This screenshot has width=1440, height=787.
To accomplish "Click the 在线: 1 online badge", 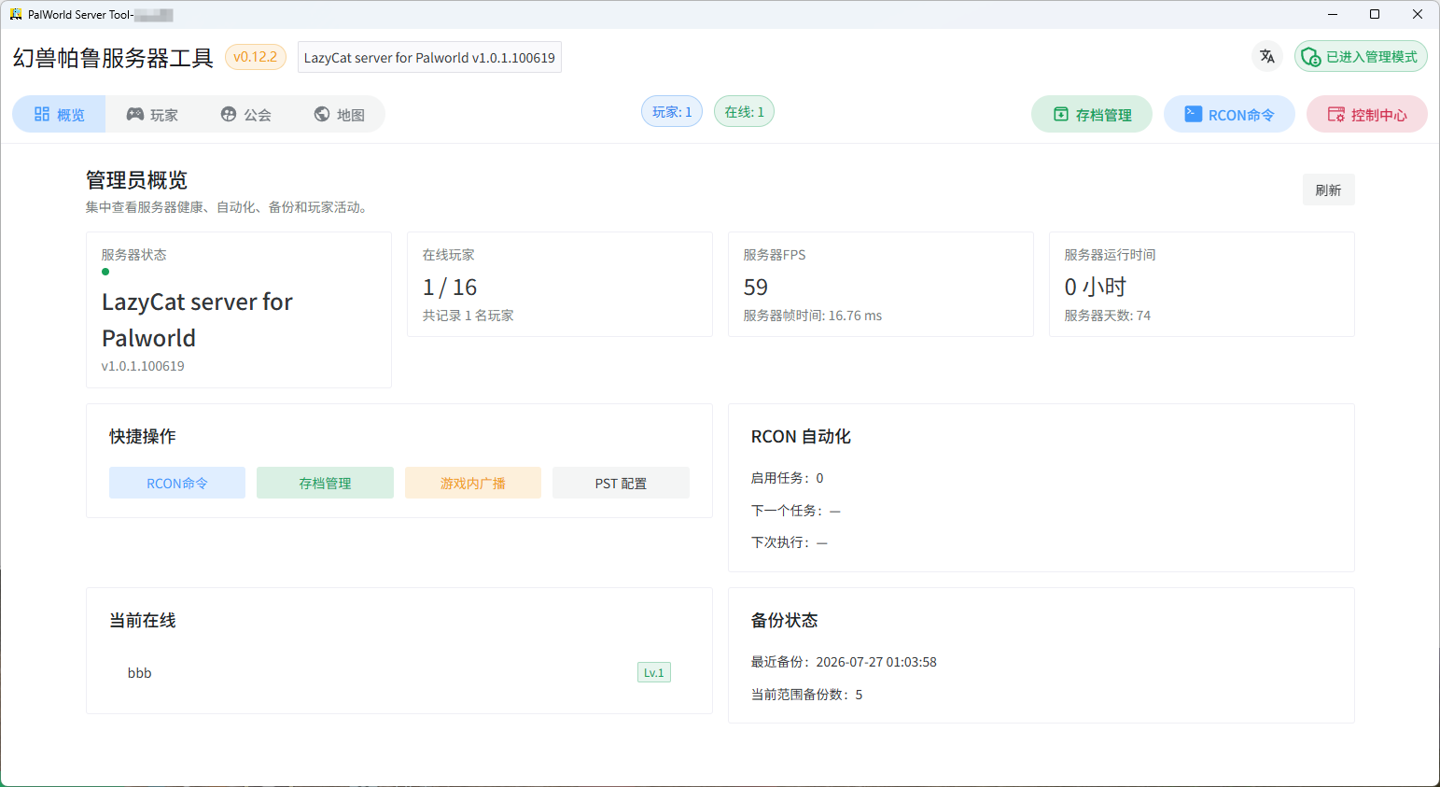I will click(x=744, y=111).
